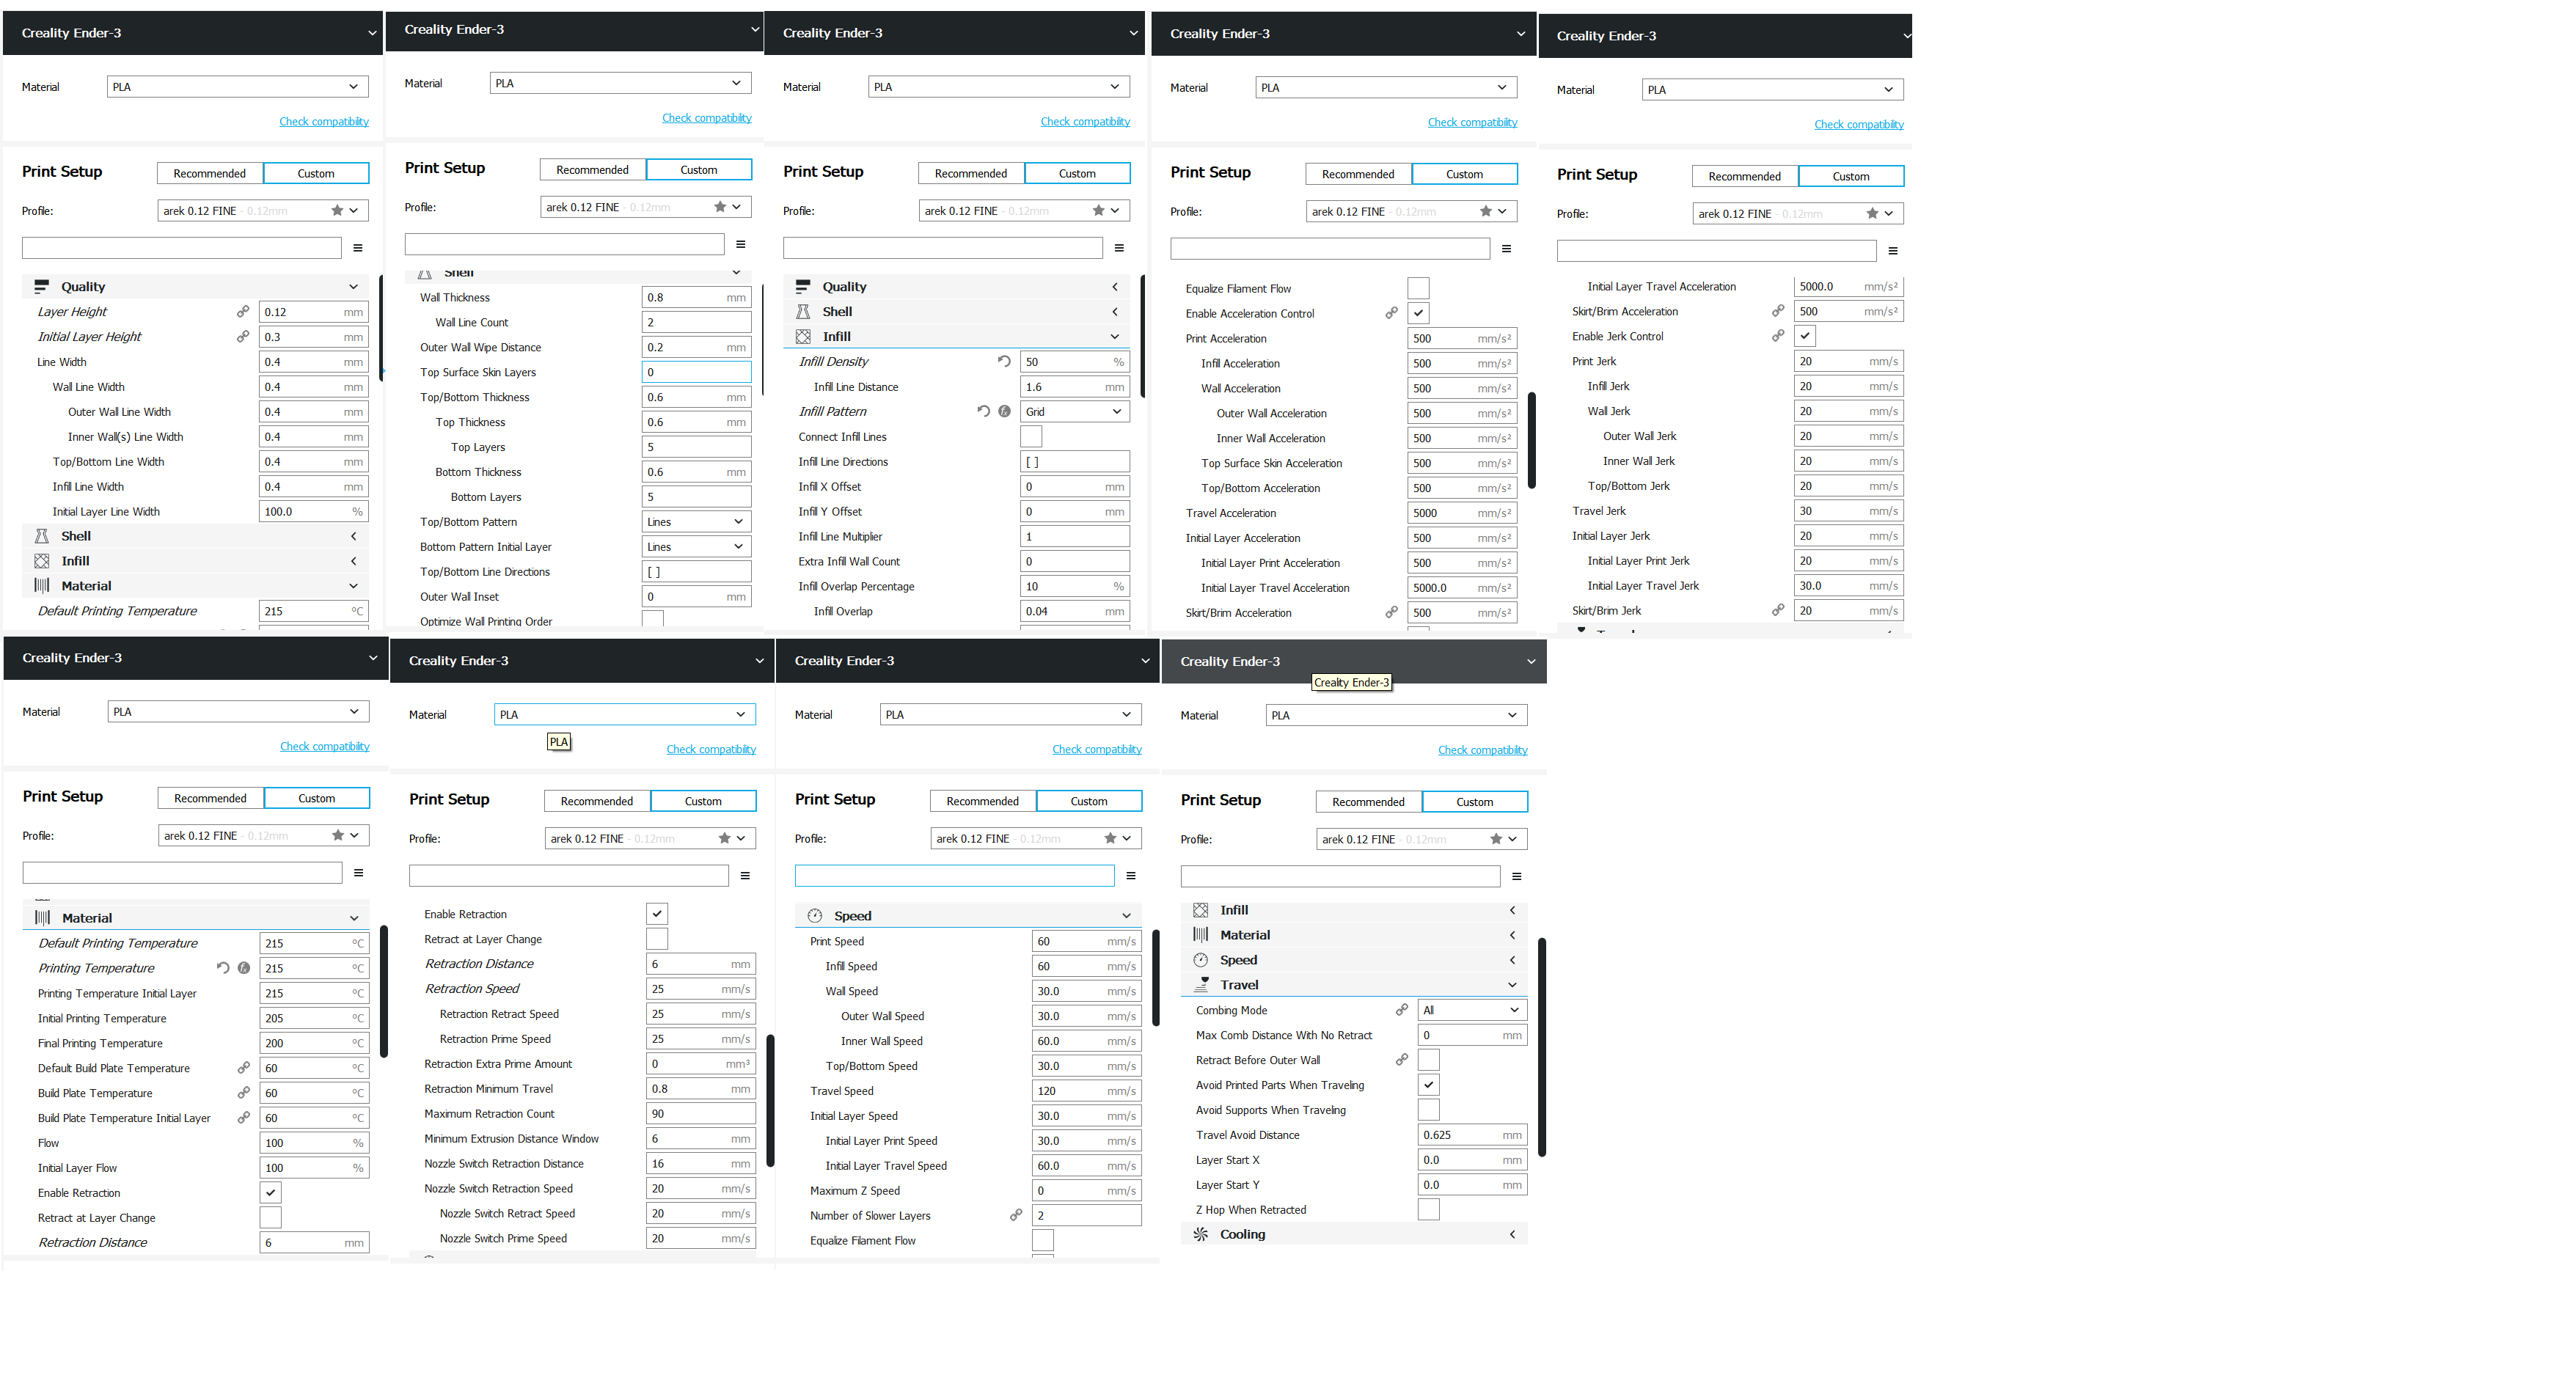
Task: Reset Infill Density using its revert arrow
Action: pyautogui.click(x=1004, y=361)
